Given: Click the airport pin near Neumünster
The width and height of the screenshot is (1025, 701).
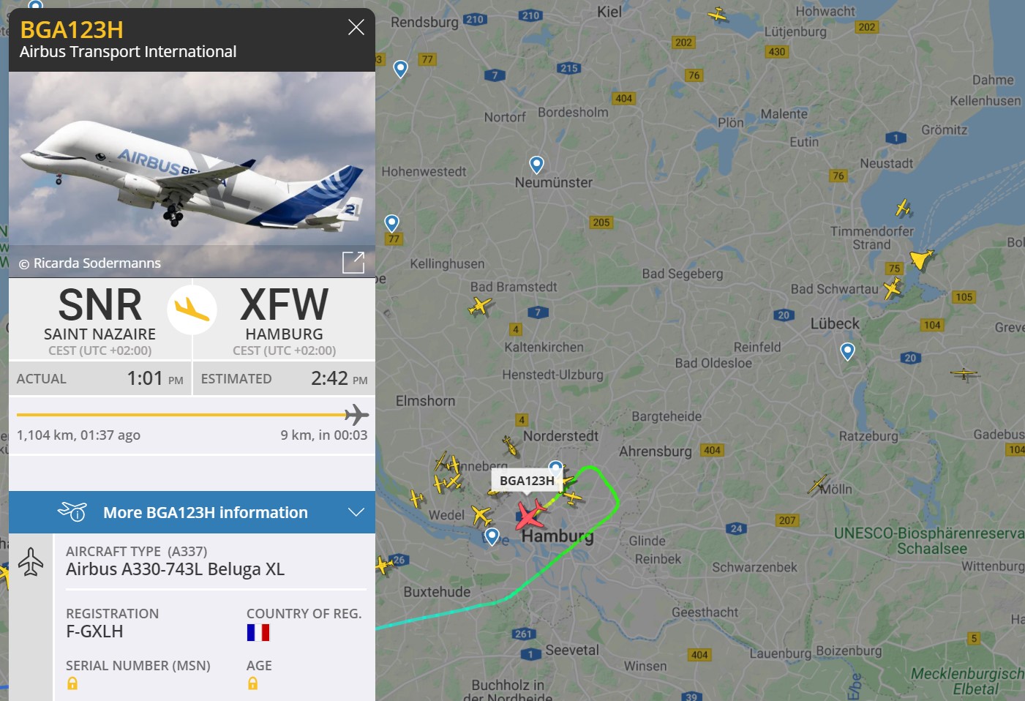Looking at the screenshot, I should pos(536,165).
